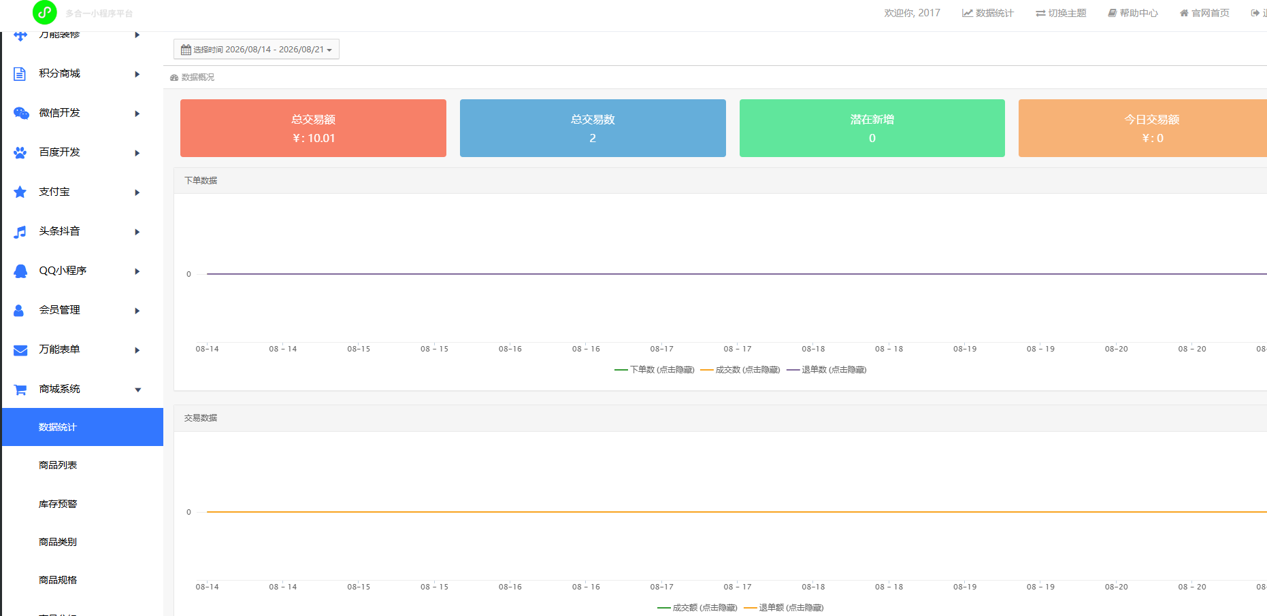Click the 数据统计 chart icon in header
Screen dimensions: 1267x616
click(x=968, y=13)
